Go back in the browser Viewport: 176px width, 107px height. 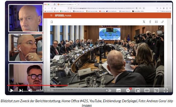(x=45, y=8)
